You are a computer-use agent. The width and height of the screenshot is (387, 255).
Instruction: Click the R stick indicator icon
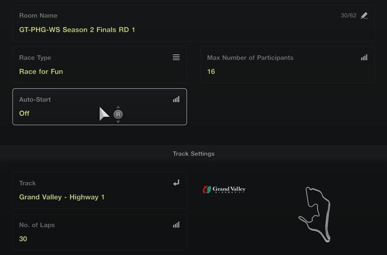(x=118, y=114)
